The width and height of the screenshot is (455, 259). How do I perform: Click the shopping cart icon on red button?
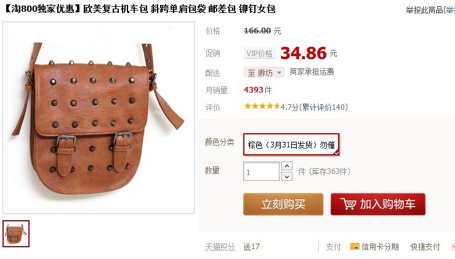(x=348, y=203)
